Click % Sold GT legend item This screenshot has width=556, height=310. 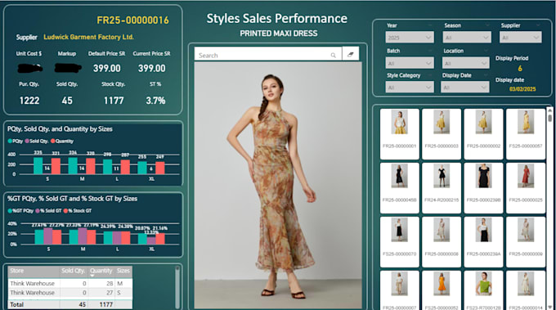48,210
